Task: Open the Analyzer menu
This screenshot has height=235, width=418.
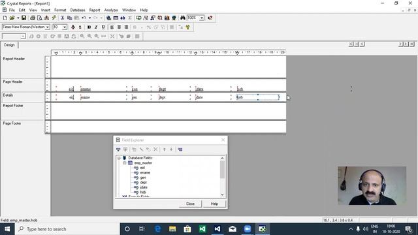Action: coord(111,10)
